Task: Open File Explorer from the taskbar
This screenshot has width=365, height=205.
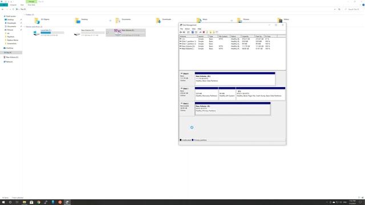Action: [x=24, y=202]
